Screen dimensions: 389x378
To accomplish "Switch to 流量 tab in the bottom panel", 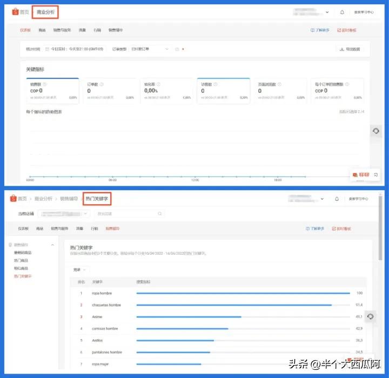I will click(79, 228).
